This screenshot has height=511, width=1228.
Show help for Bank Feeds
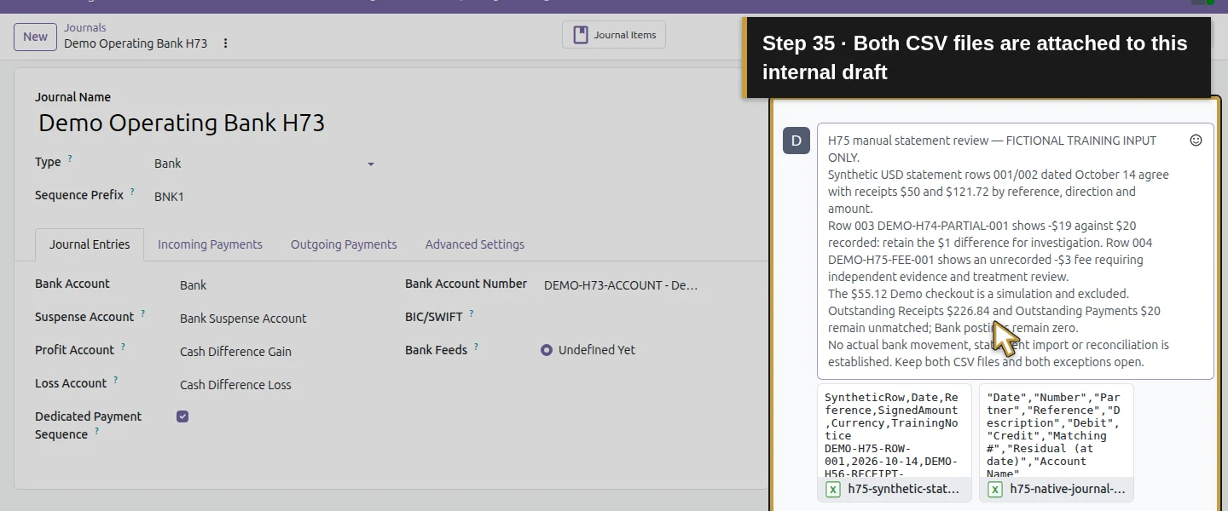pyautogui.click(x=476, y=347)
